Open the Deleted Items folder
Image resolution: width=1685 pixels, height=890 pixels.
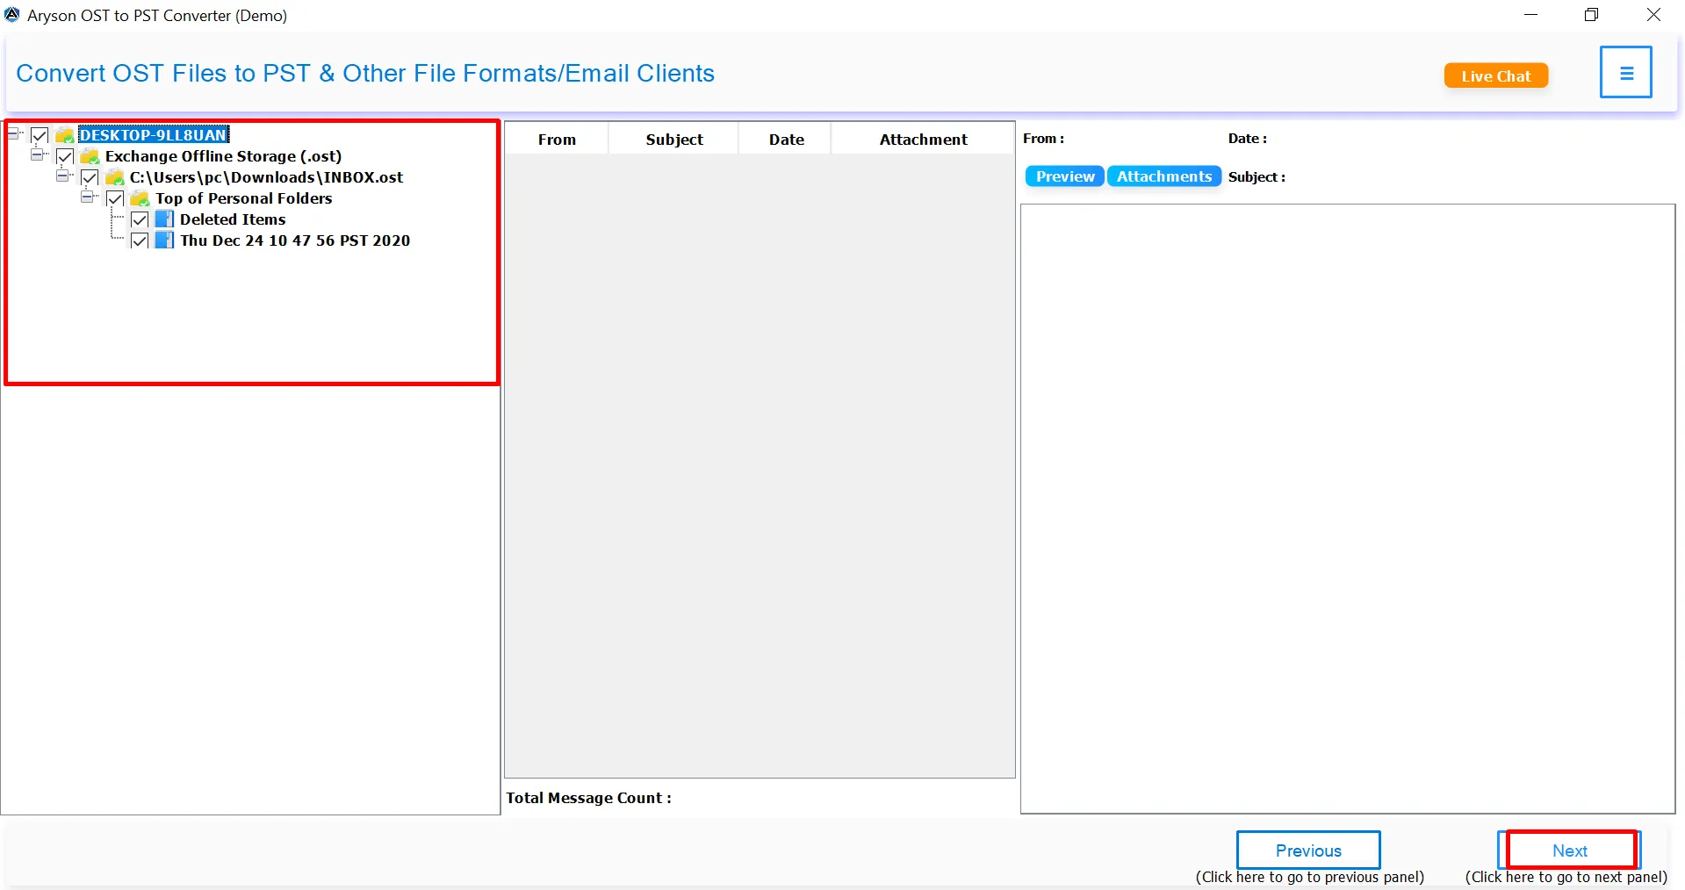[233, 219]
